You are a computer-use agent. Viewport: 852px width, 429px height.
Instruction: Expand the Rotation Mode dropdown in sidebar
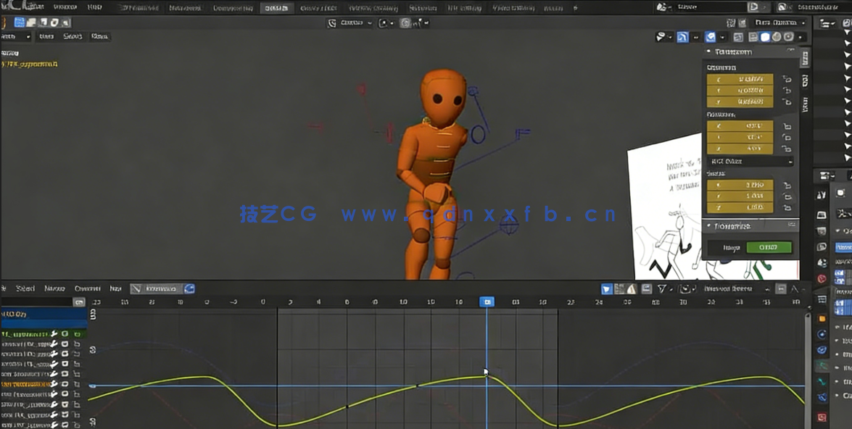(x=749, y=160)
